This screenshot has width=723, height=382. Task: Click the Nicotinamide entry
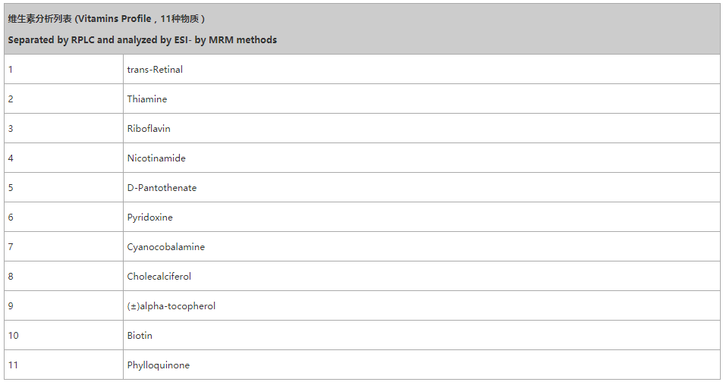click(156, 158)
